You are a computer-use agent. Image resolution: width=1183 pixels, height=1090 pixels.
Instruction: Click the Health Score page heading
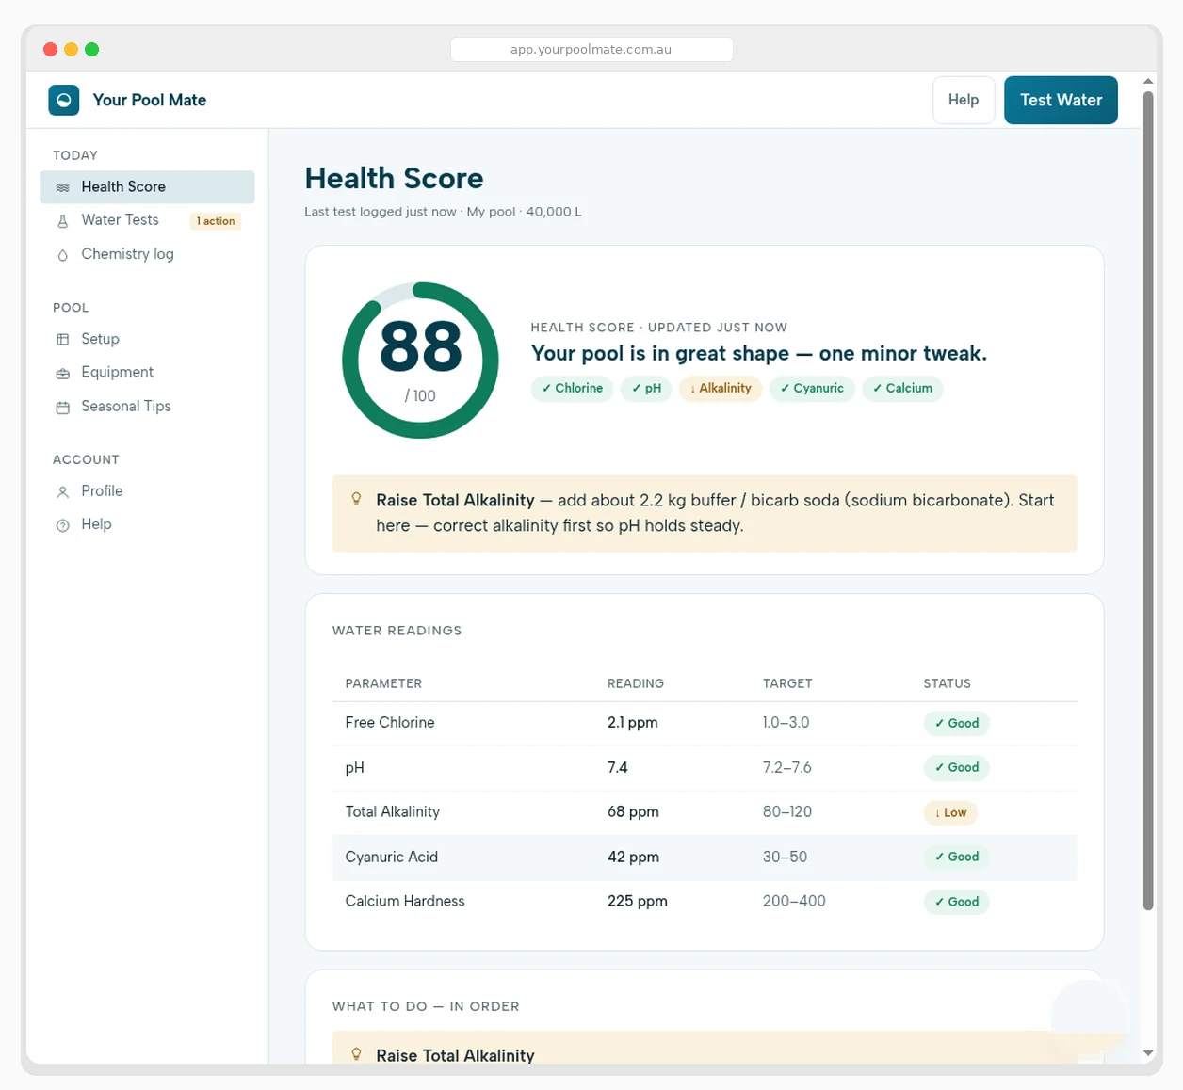pos(394,178)
